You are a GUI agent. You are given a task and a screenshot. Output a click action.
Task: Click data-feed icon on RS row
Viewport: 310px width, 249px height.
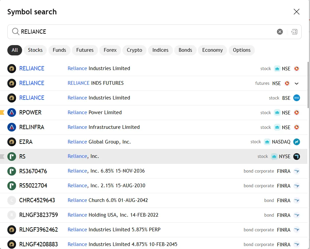[x=274, y=157]
